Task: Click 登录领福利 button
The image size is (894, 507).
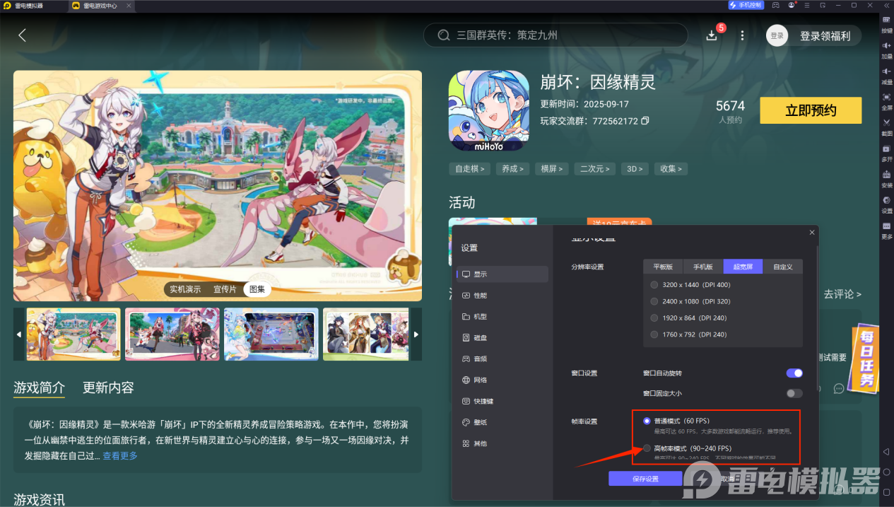Action: (825, 35)
